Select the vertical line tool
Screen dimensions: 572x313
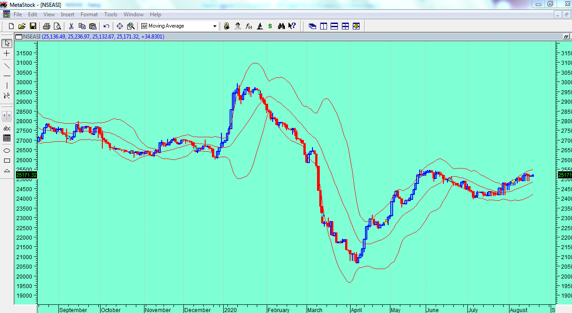[7, 86]
